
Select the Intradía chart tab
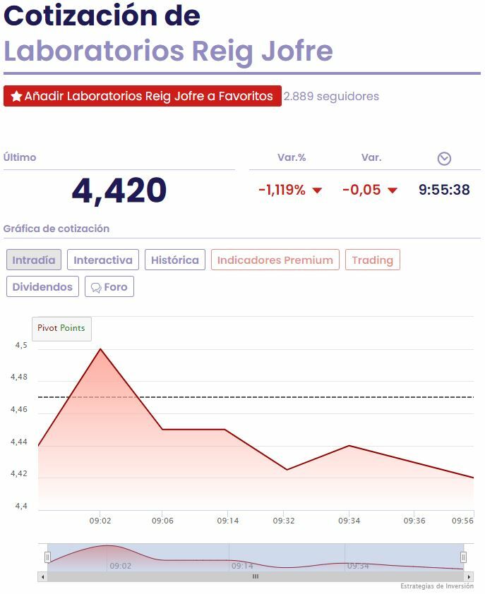[x=34, y=260]
